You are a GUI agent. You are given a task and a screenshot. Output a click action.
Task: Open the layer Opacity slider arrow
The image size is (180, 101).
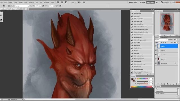pos(178,40)
